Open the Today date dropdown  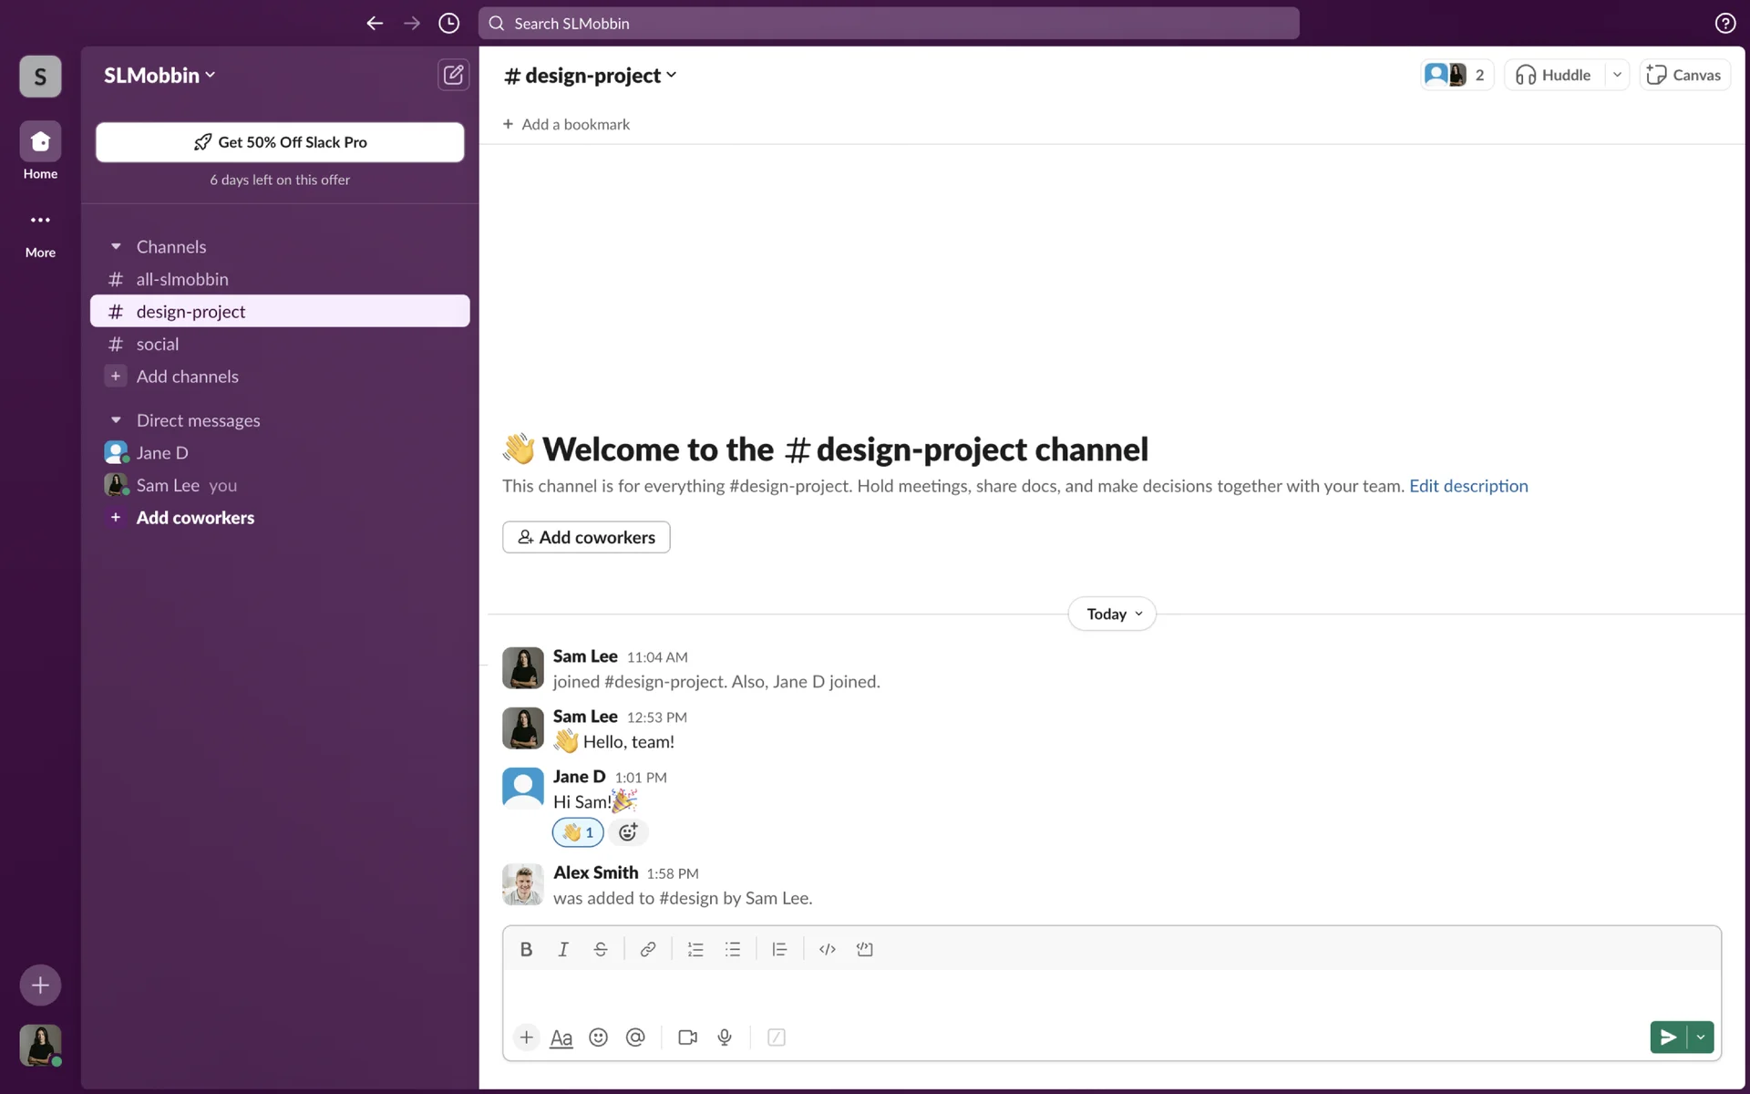tap(1112, 614)
